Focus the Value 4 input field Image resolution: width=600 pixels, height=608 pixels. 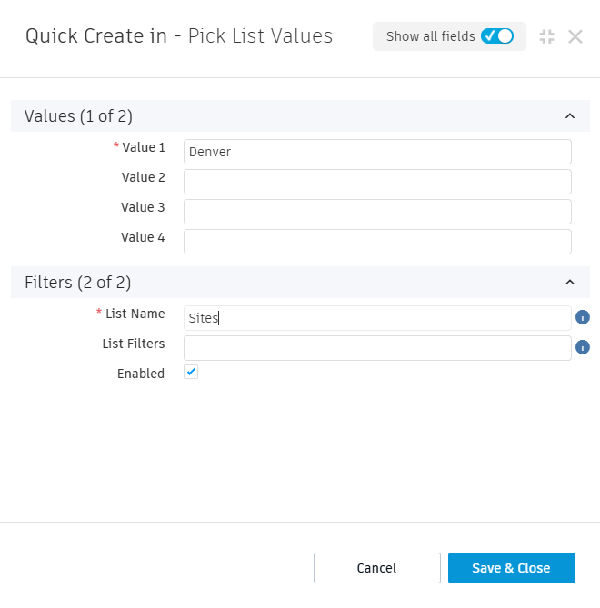[x=377, y=242]
